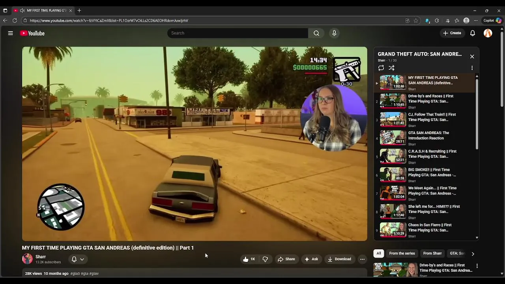
Task: Expand the subscription notification dropdown chevron
Action: tap(82, 259)
